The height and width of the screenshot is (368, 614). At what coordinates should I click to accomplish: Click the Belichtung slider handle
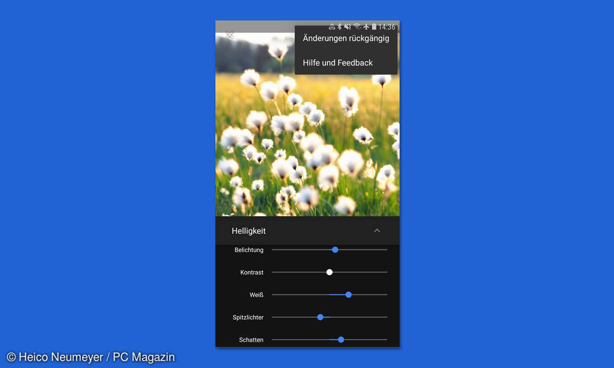tap(335, 250)
